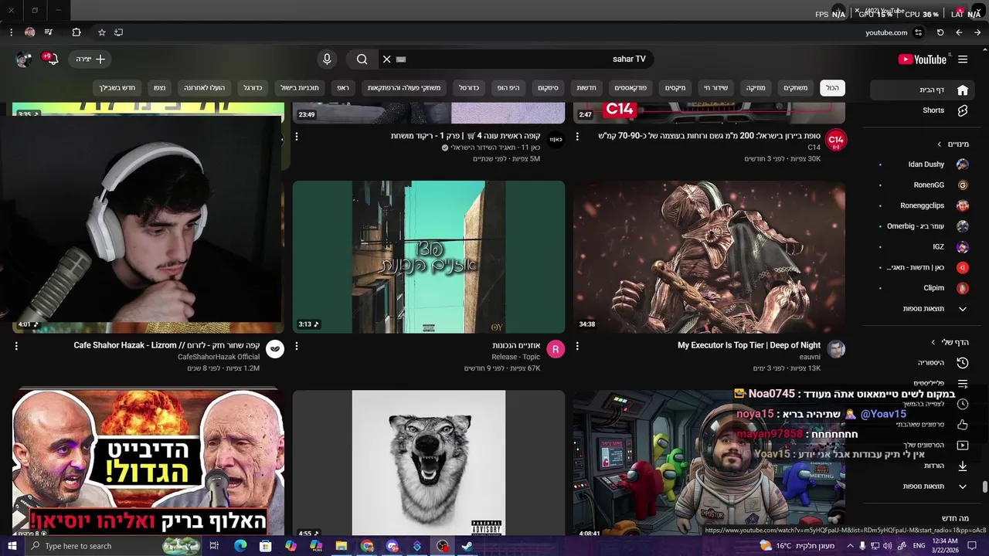The height and width of the screenshot is (556, 989).
Task: Open the הדיבייט הגדול debate video thumbnail
Action: (x=148, y=463)
